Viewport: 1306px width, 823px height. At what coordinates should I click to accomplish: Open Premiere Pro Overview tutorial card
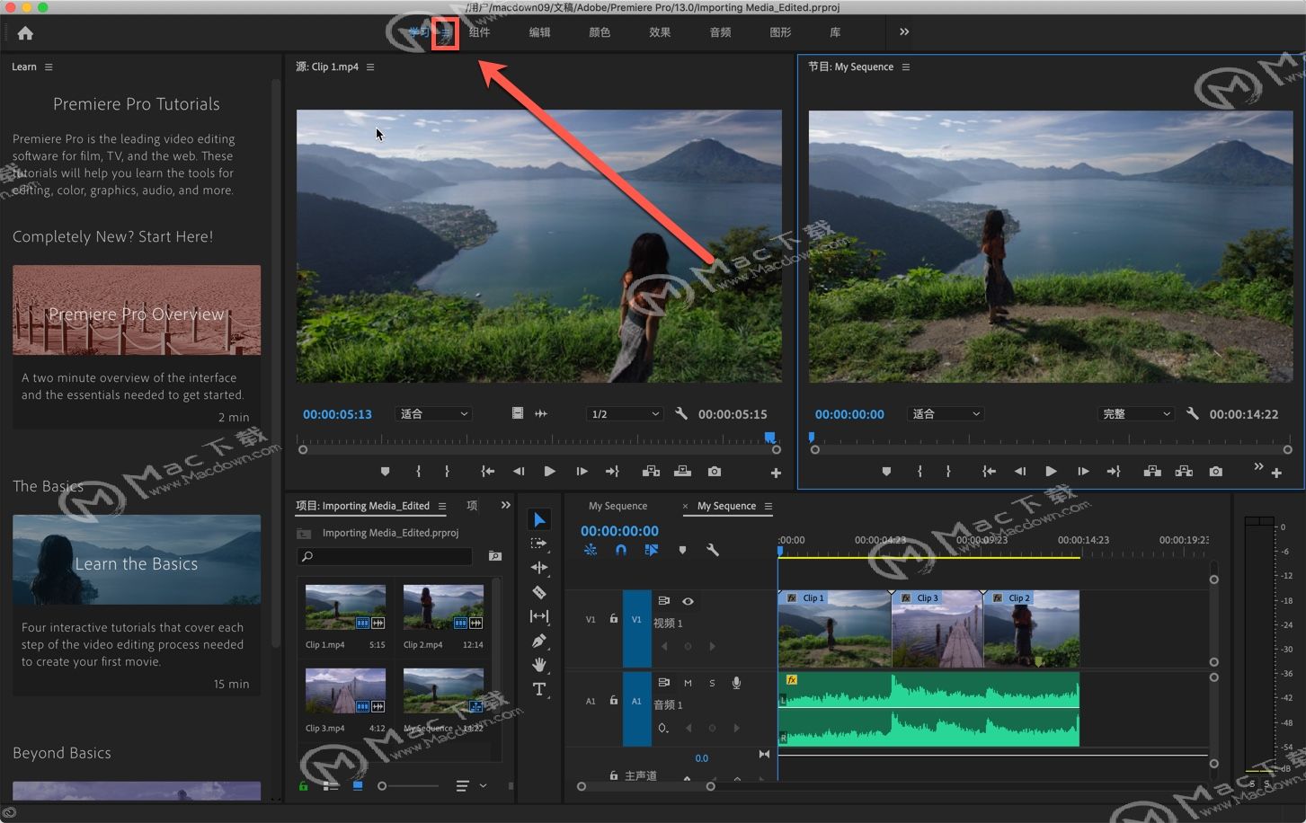tap(137, 346)
